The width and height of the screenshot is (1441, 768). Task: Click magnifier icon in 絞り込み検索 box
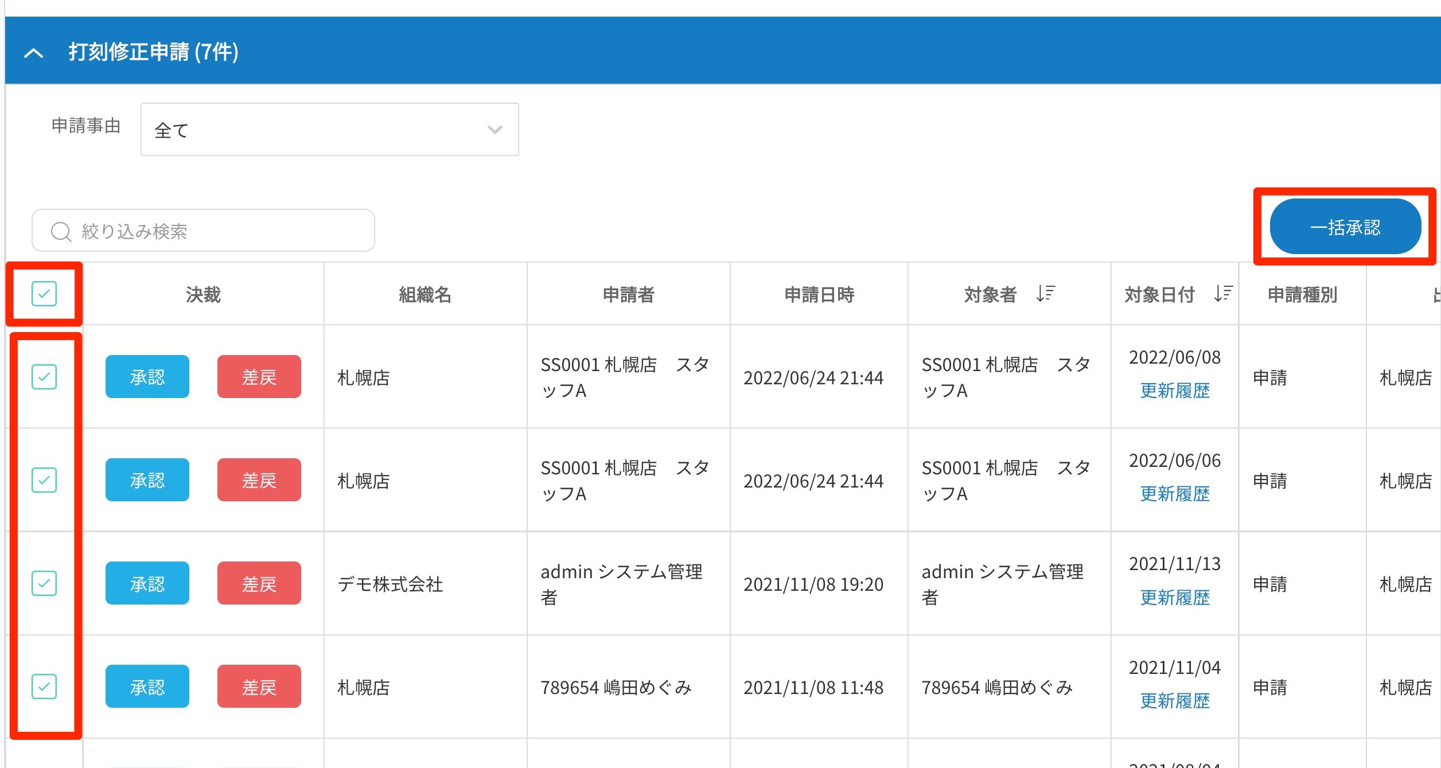[61, 232]
